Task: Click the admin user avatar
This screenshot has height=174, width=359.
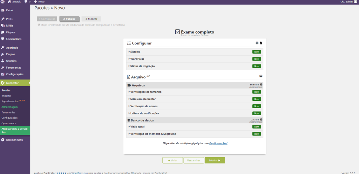Action: 355,2
